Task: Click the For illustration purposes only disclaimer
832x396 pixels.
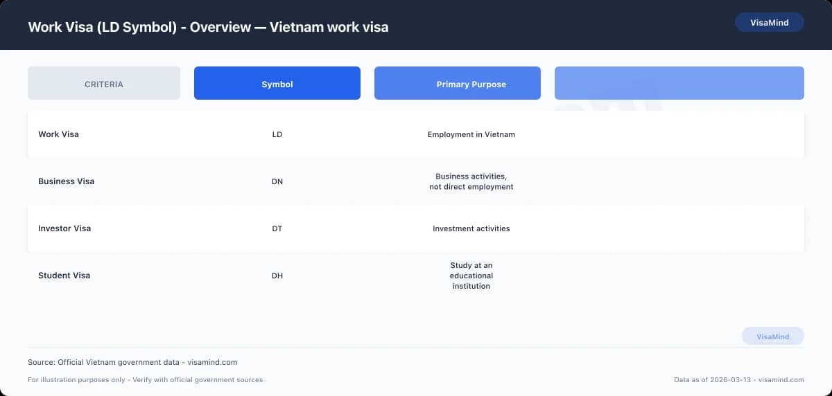Action: 145,379
